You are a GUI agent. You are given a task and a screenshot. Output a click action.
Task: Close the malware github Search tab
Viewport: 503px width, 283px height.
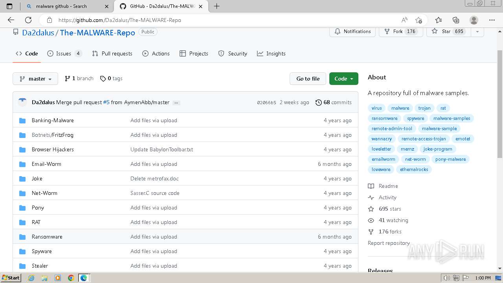pos(106,6)
